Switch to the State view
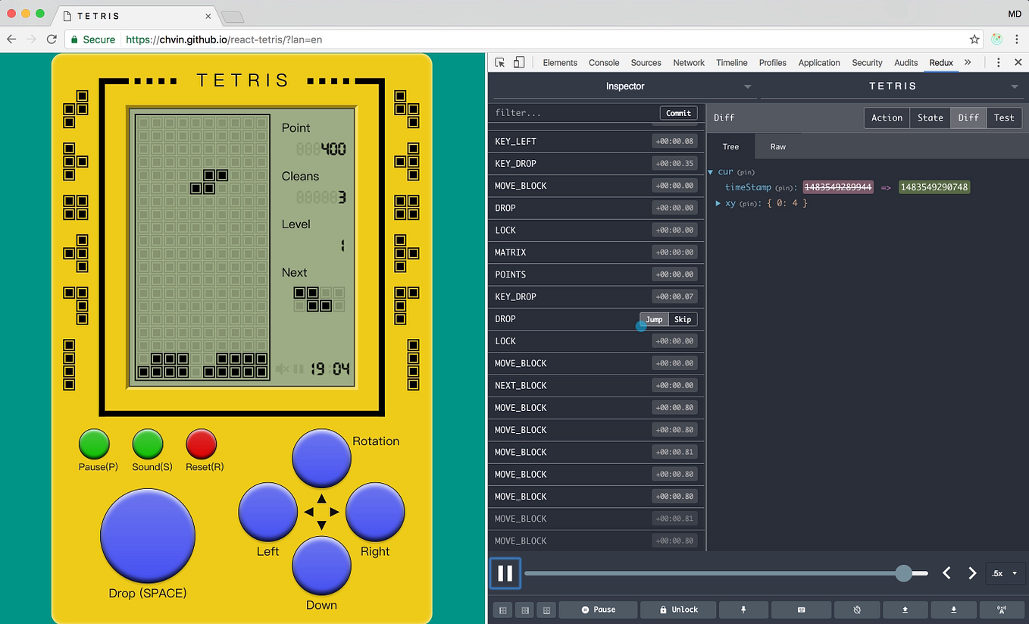 pos(930,118)
